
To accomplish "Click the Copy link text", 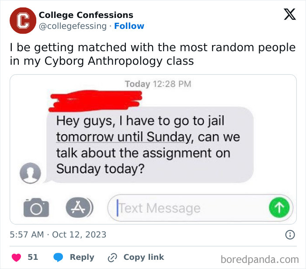I will [x=143, y=257].
